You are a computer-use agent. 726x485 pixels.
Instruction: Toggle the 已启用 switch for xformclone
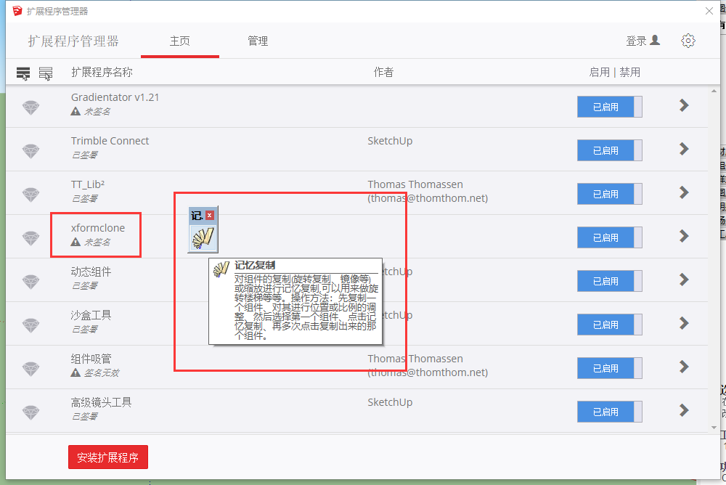tap(609, 237)
